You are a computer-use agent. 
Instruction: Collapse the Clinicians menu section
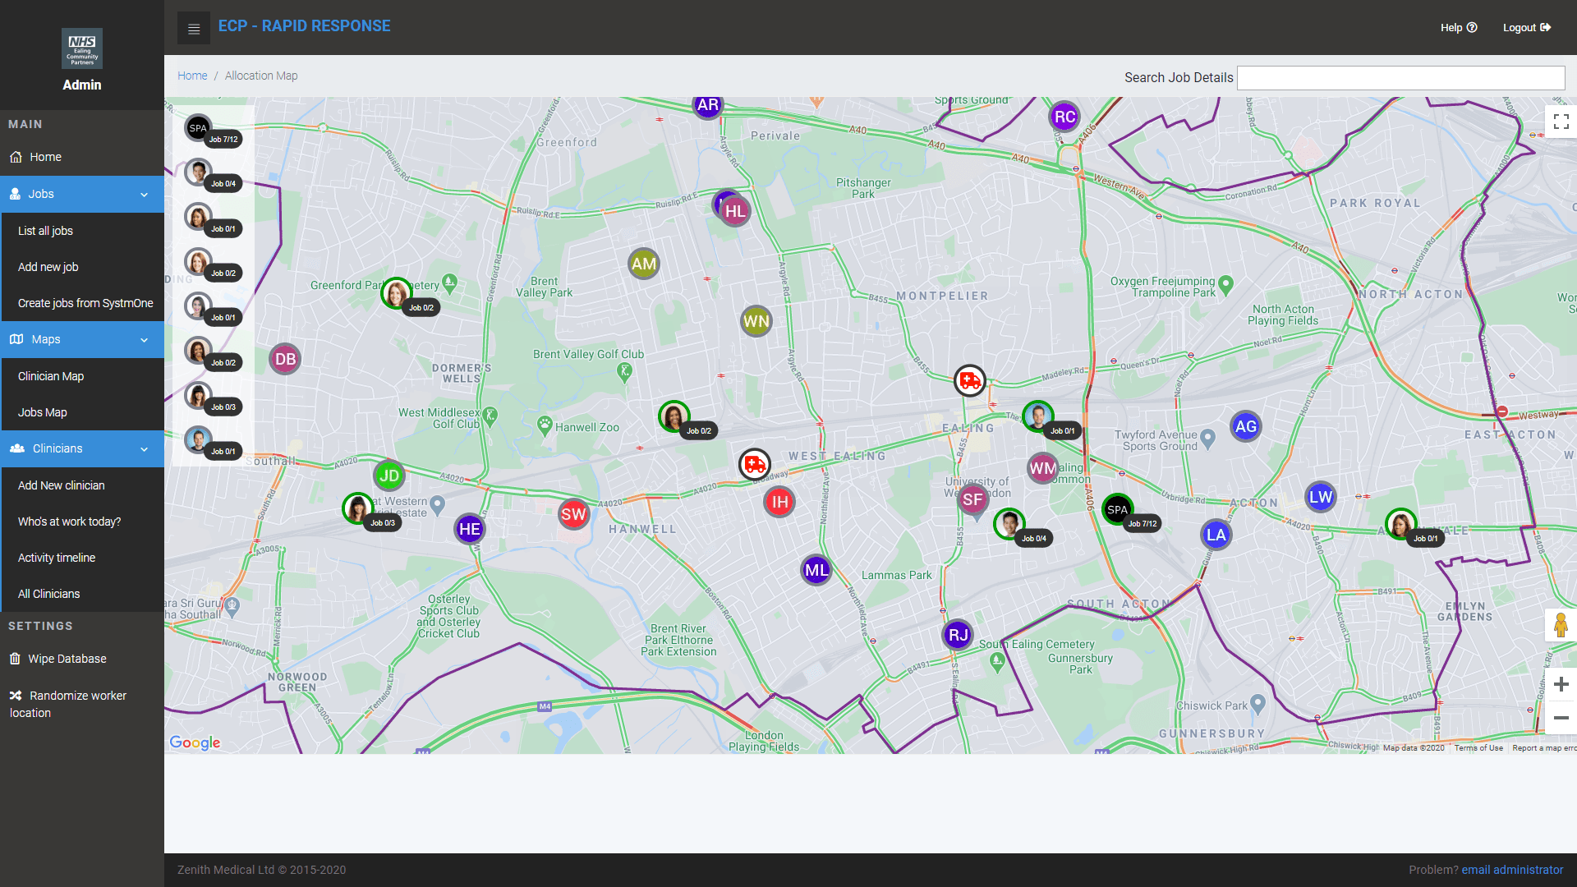(x=144, y=449)
